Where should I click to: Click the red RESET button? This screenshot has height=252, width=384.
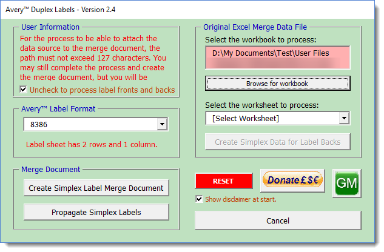(x=224, y=181)
